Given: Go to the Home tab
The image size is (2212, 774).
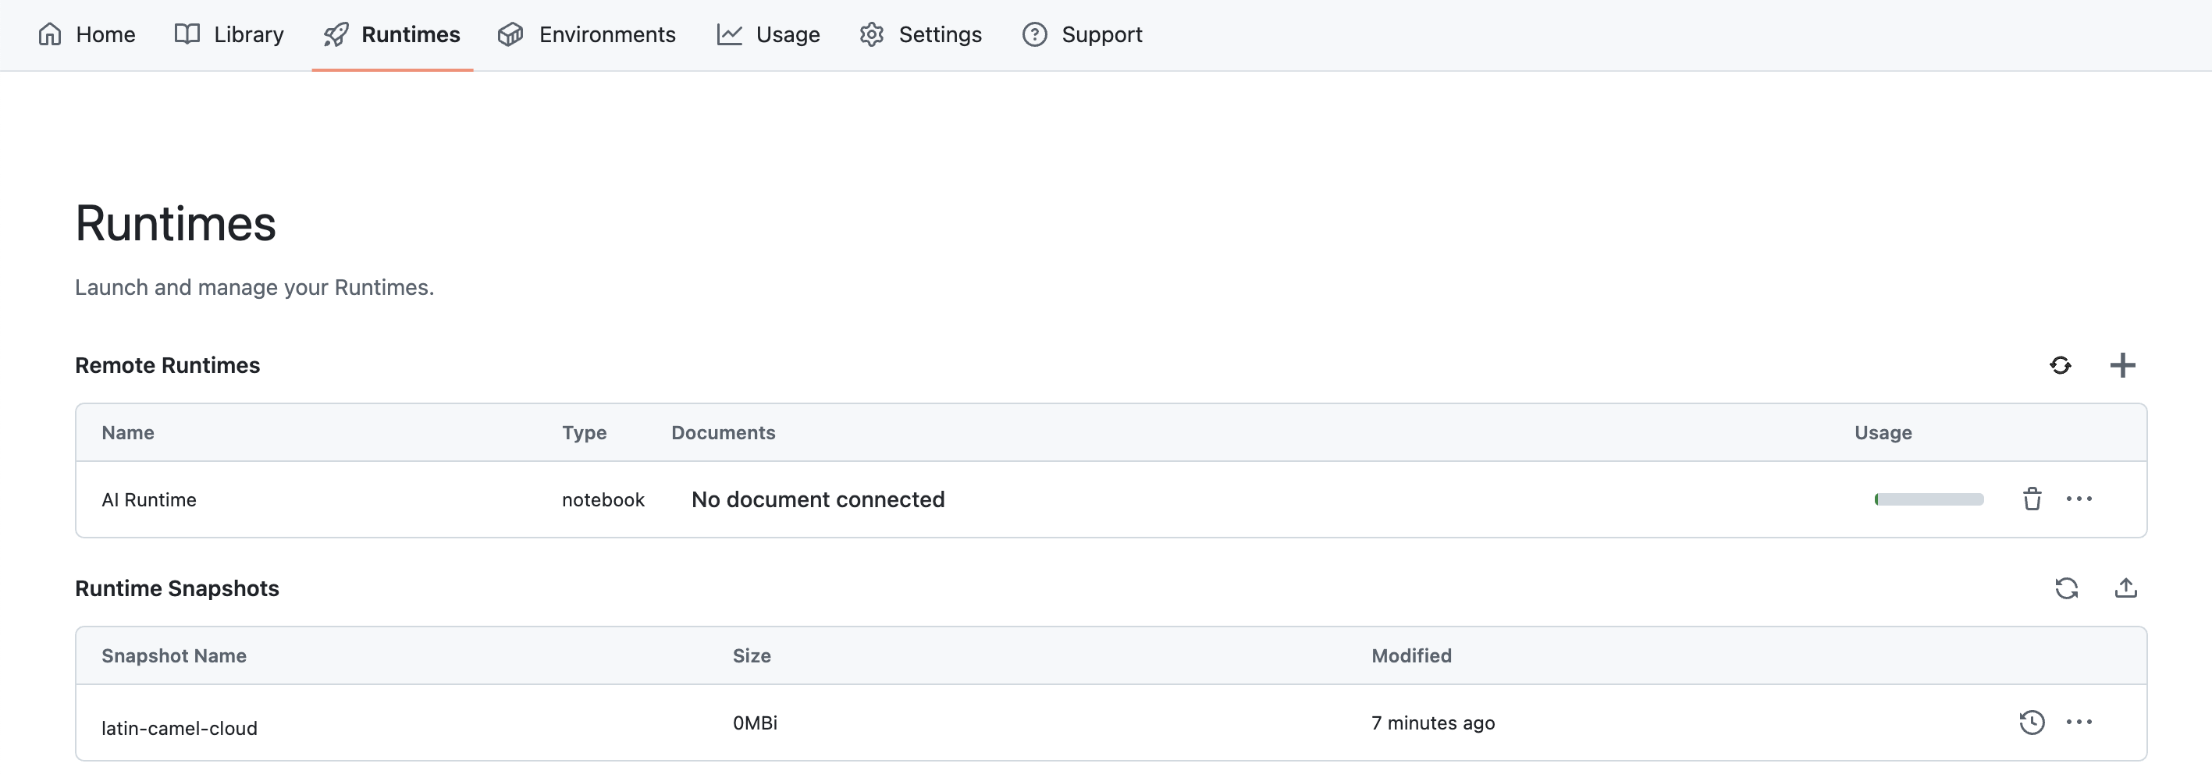Looking at the screenshot, I should pyautogui.click(x=87, y=34).
